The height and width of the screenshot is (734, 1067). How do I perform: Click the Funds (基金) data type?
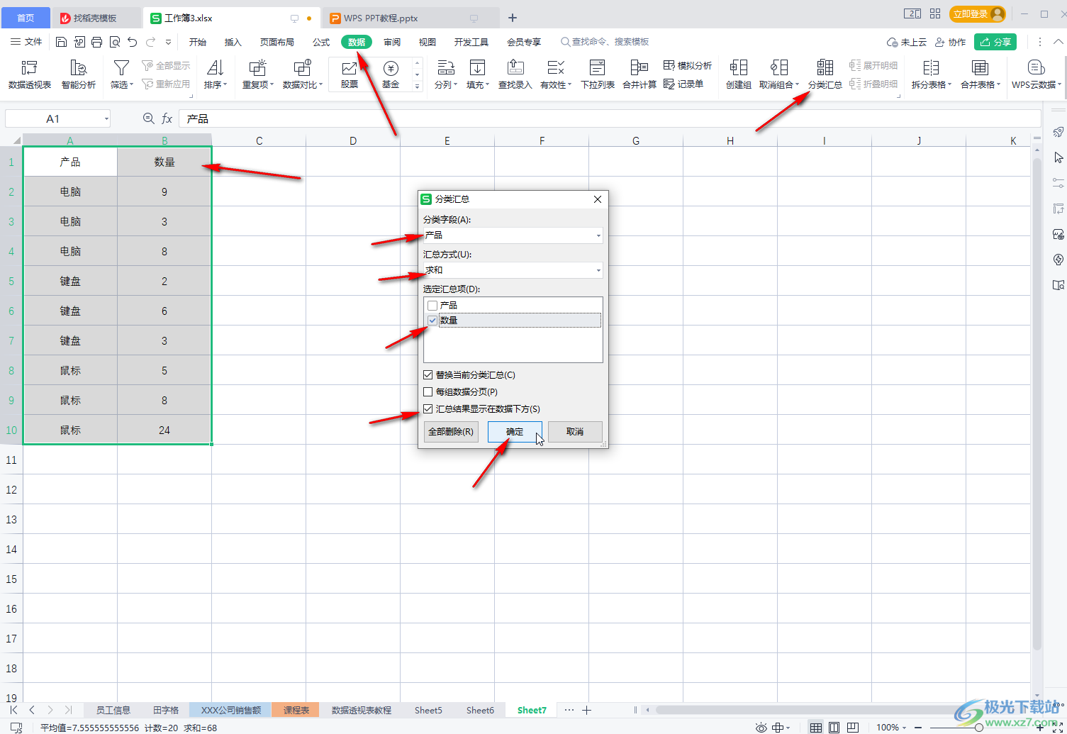(391, 74)
